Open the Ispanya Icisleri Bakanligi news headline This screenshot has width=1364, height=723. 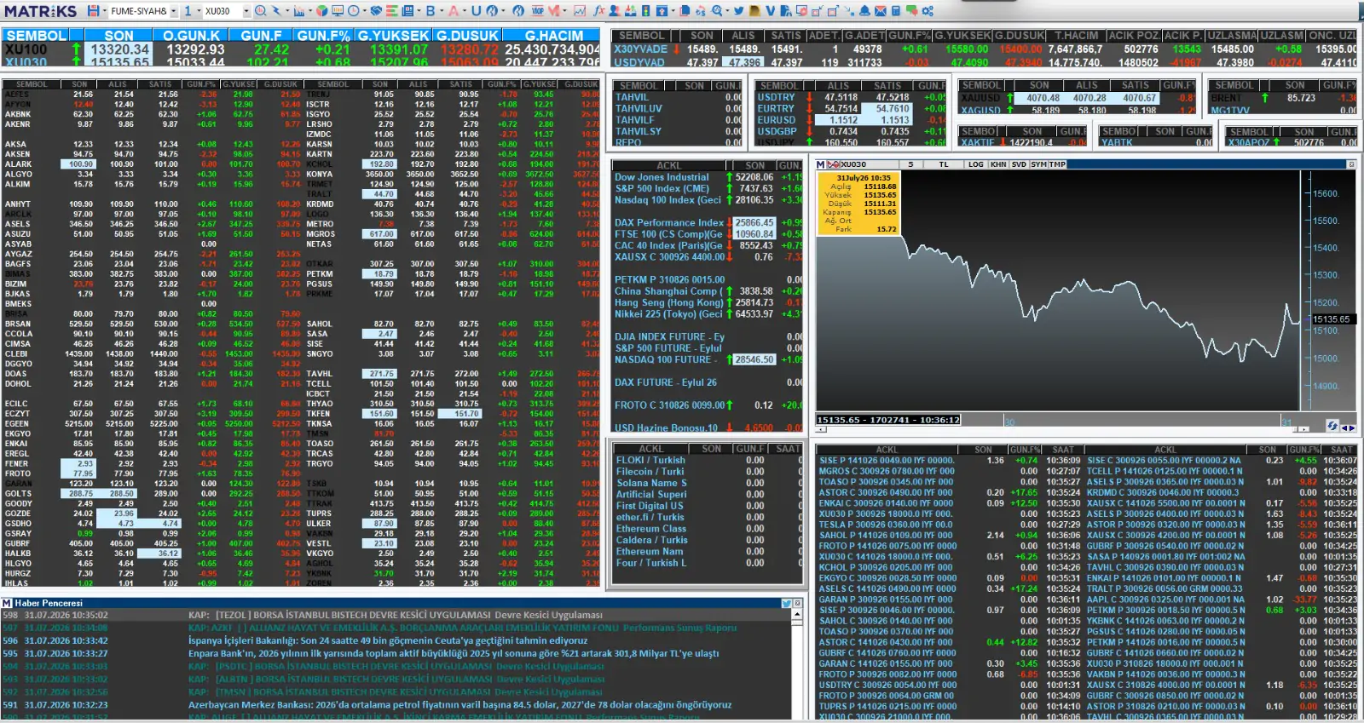pyautogui.click(x=388, y=640)
